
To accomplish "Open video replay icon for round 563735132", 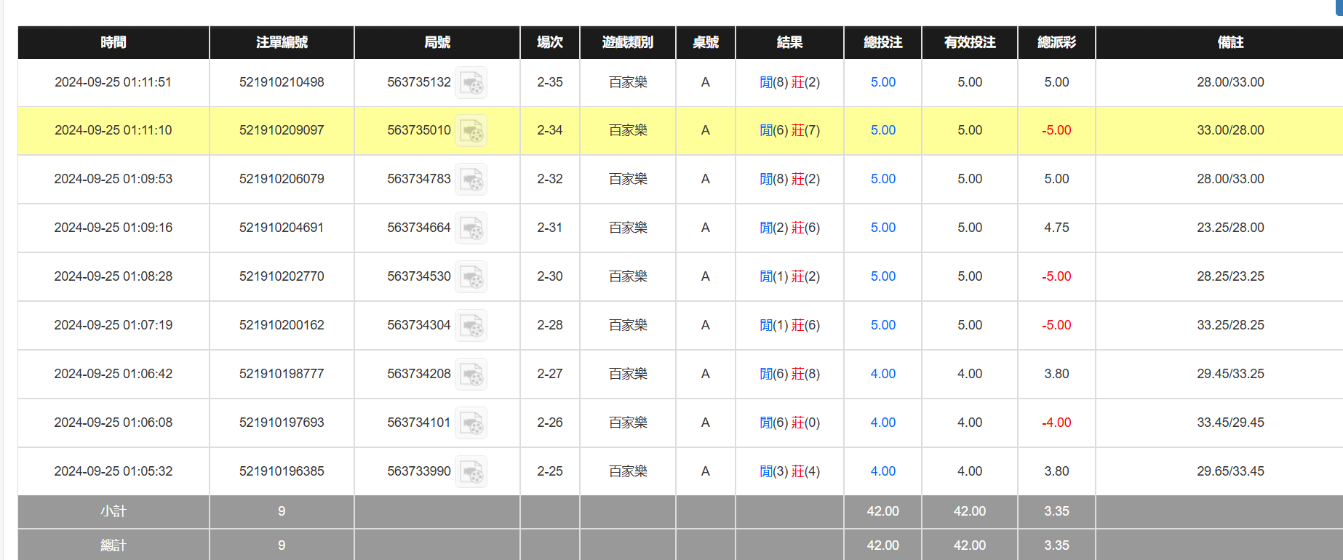I will click(471, 83).
